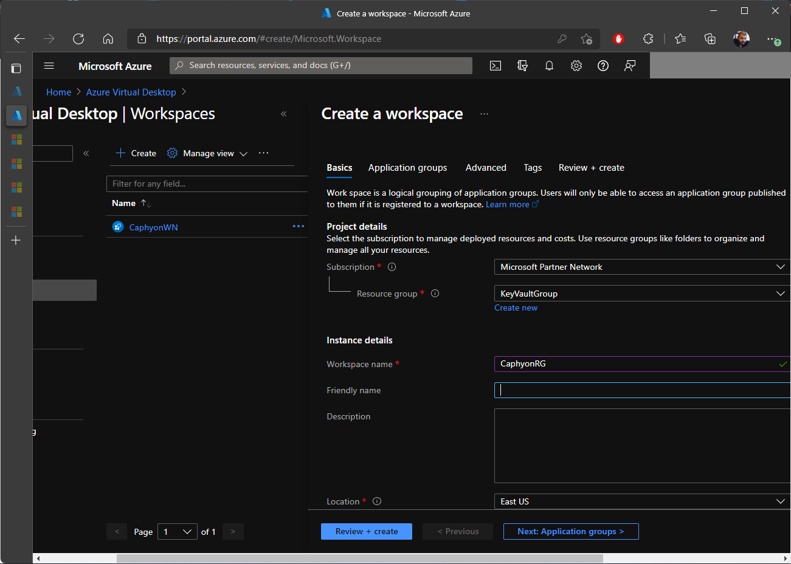The image size is (791, 564).
Task: Open Azure portal settings gear
Action: click(x=576, y=66)
